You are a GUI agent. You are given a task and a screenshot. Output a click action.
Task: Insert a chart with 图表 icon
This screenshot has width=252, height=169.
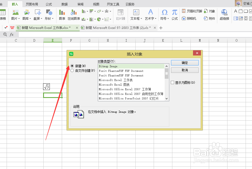click(x=62, y=12)
